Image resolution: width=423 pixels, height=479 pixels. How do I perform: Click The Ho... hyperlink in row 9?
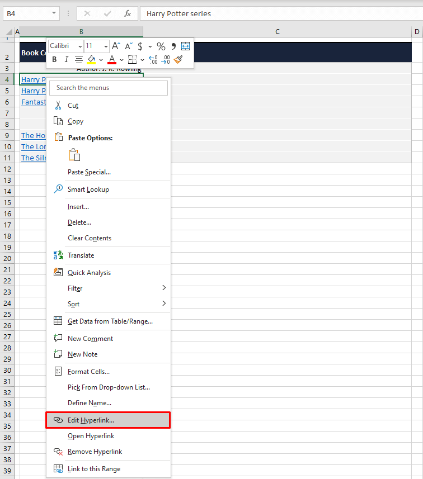[33, 135]
